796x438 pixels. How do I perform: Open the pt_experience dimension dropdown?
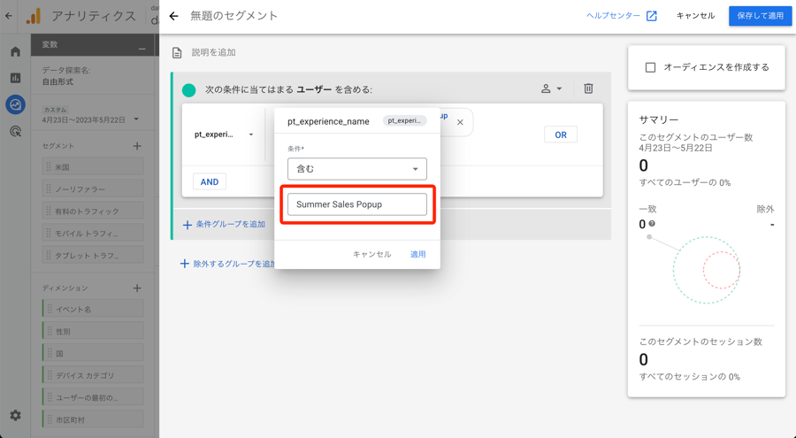click(224, 134)
